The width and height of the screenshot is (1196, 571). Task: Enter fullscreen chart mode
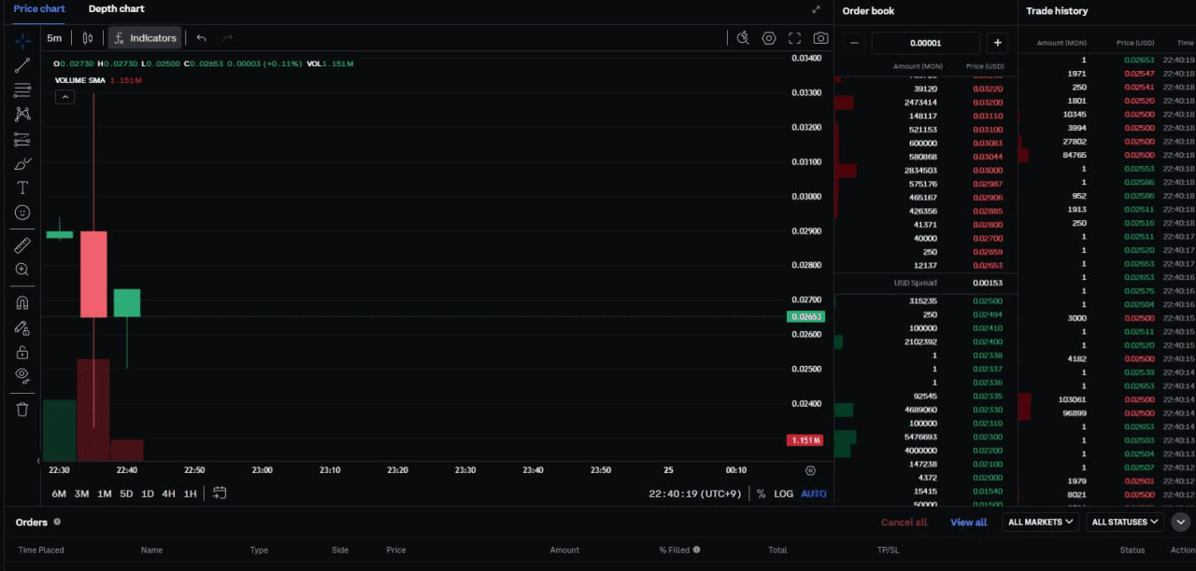pos(794,38)
